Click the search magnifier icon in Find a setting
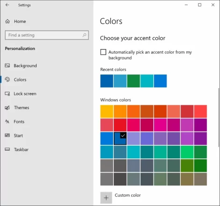 click(84, 35)
